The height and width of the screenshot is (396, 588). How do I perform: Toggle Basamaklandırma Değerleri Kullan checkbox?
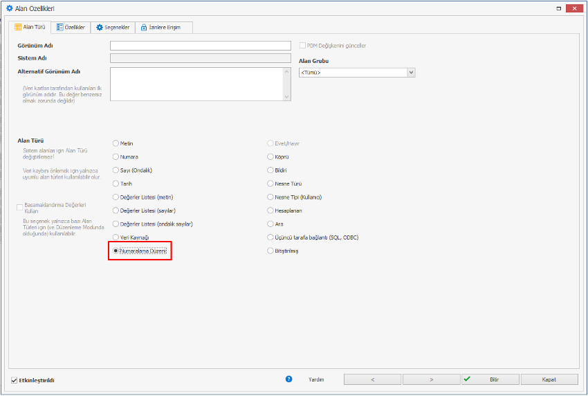[x=20, y=207]
